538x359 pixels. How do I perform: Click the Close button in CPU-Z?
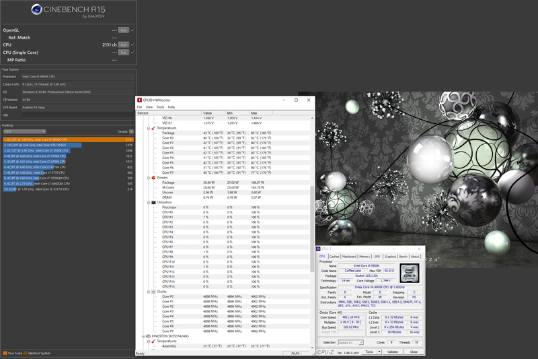(x=414, y=352)
